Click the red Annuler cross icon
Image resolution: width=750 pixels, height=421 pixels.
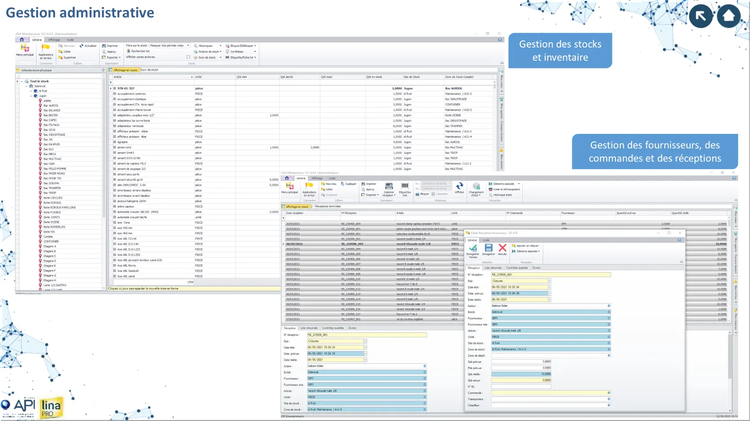coord(502,248)
